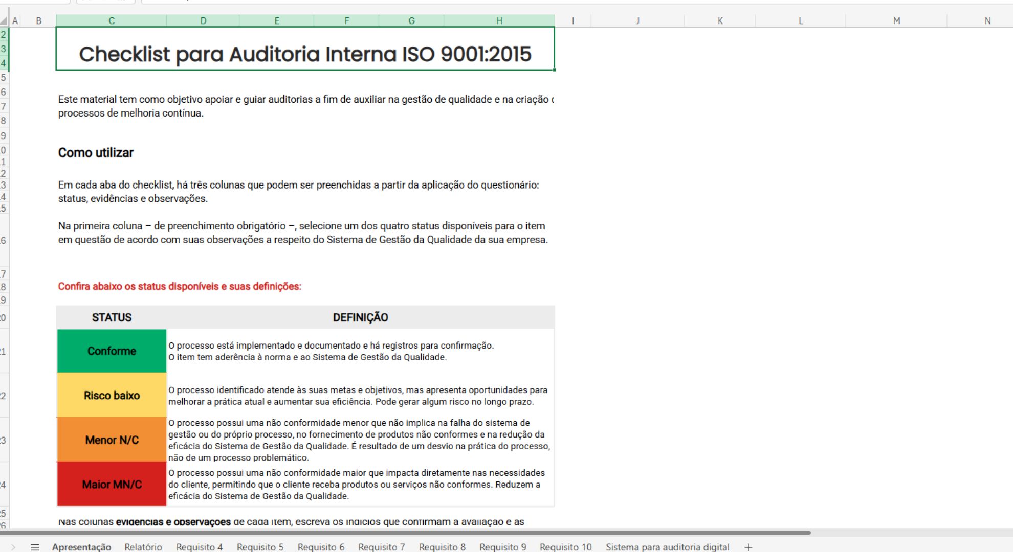1013x552 pixels.
Task: Select column I header
Action: [x=573, y=21]
